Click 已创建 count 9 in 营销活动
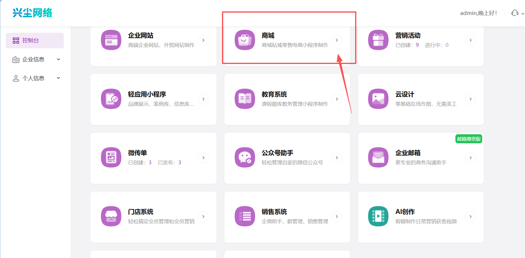Viewport: 525px width, 258px height. [x=417, y=45]
